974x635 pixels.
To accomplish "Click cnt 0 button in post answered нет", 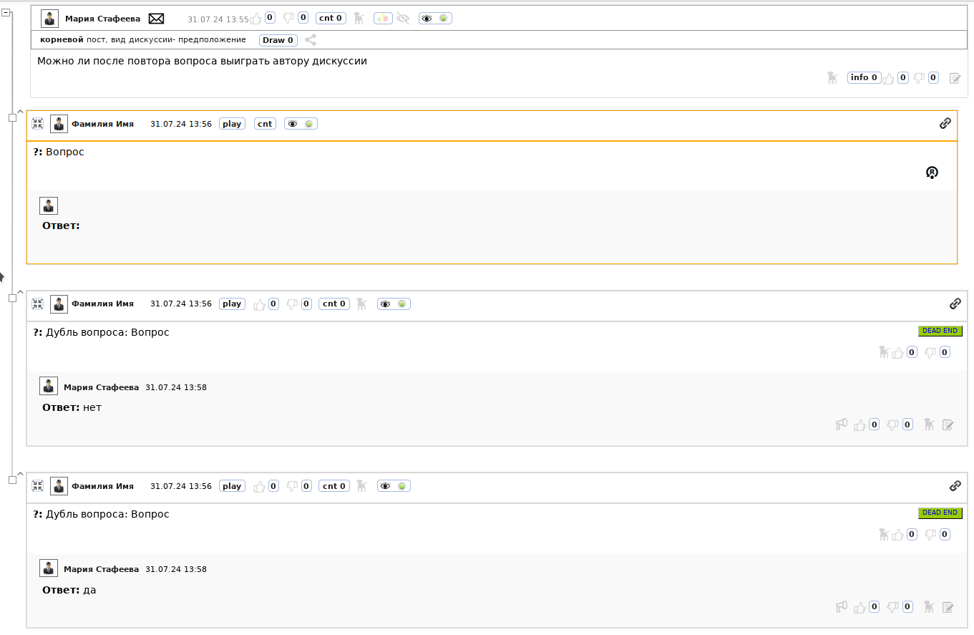I will click(334, 304).
